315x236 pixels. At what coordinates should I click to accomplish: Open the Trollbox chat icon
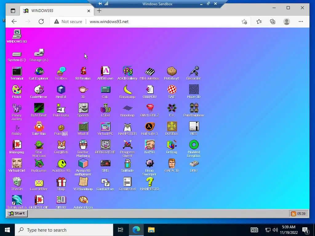pyautogui.click(x=61, y=73)
